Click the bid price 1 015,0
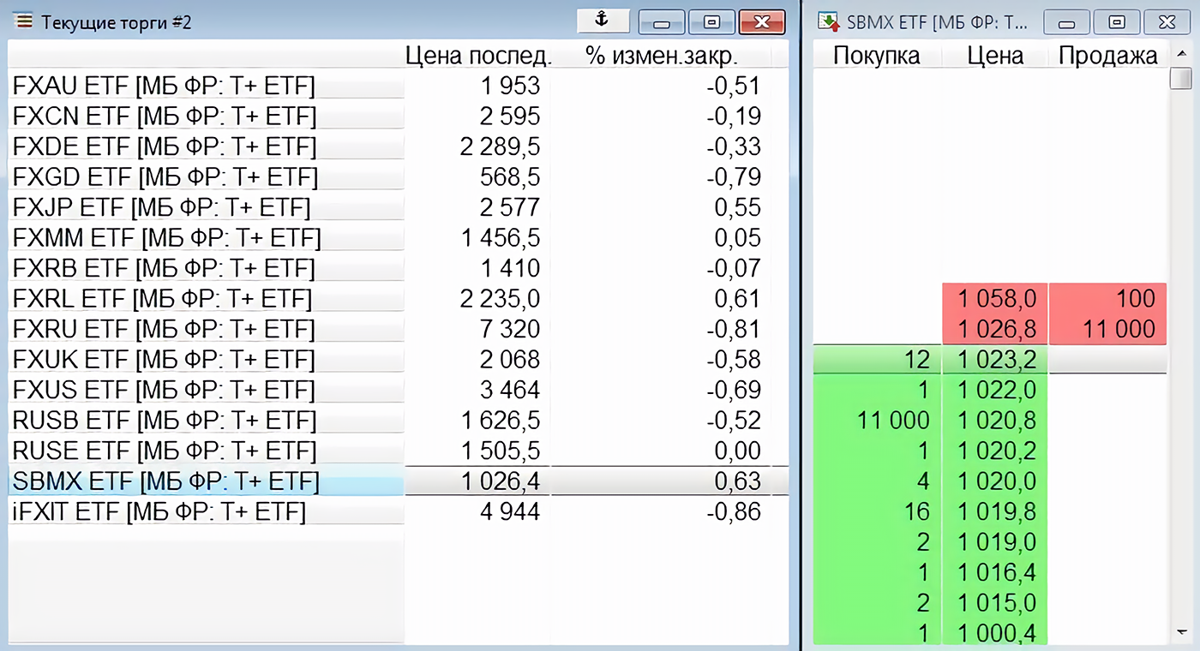This screenshot has height=651, width=1200. pos(997,603)
